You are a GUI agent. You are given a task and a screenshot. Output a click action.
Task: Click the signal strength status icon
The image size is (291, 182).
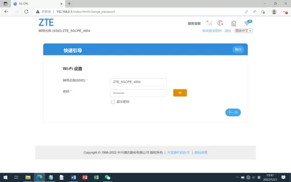(209, 23)
